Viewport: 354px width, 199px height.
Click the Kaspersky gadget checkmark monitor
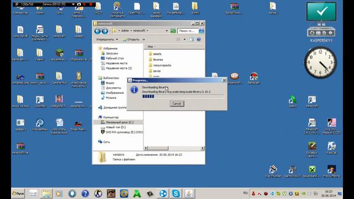[x=321, y=12]
